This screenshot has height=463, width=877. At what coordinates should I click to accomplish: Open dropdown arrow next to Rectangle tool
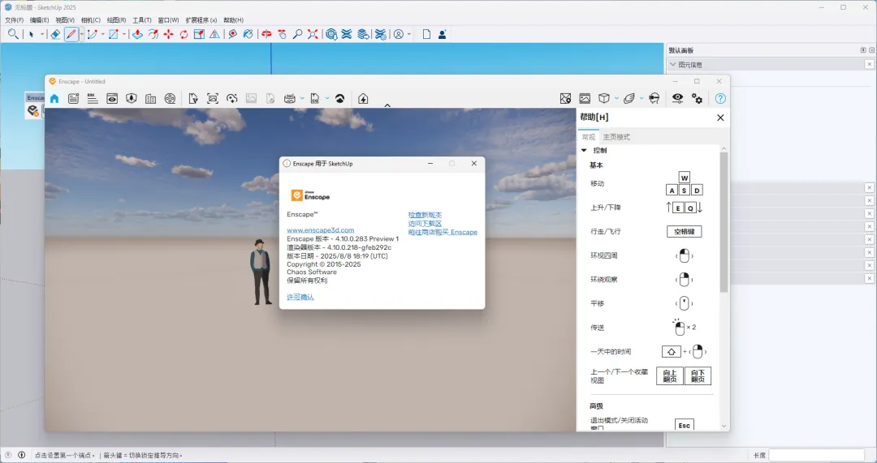(124, 34)
